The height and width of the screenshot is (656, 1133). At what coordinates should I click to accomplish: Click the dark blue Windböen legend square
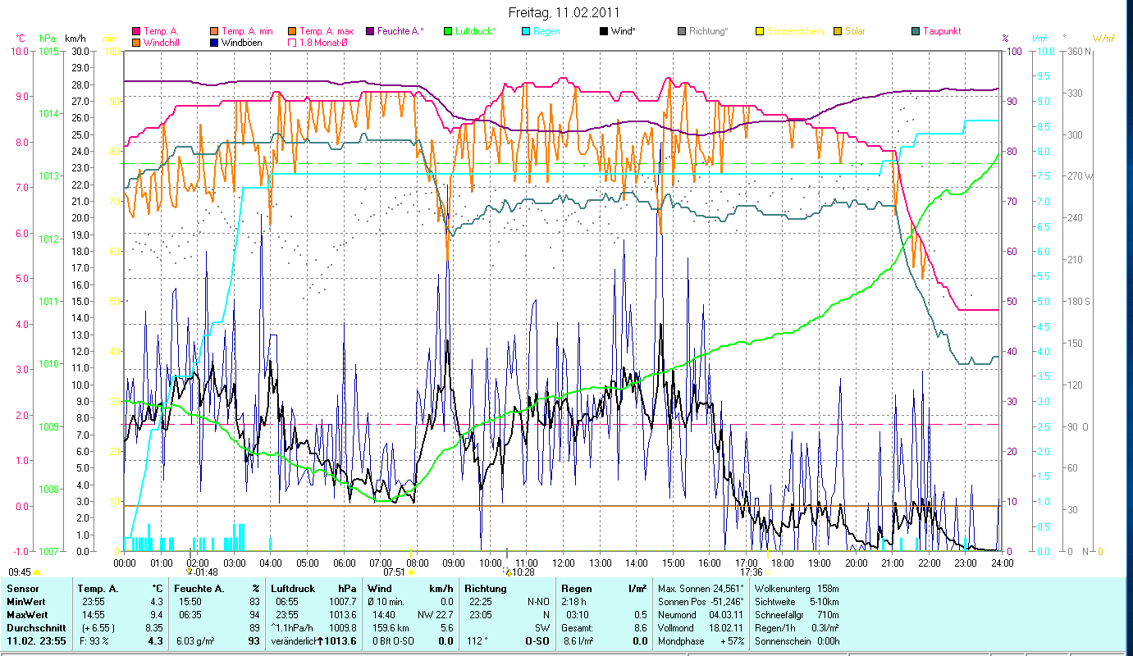tap(215, 42)
